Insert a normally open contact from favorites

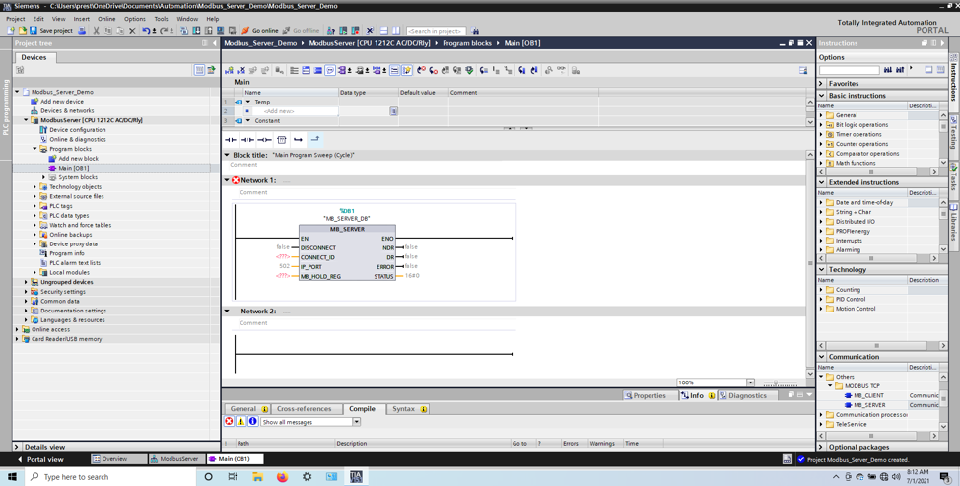(231, 140)
